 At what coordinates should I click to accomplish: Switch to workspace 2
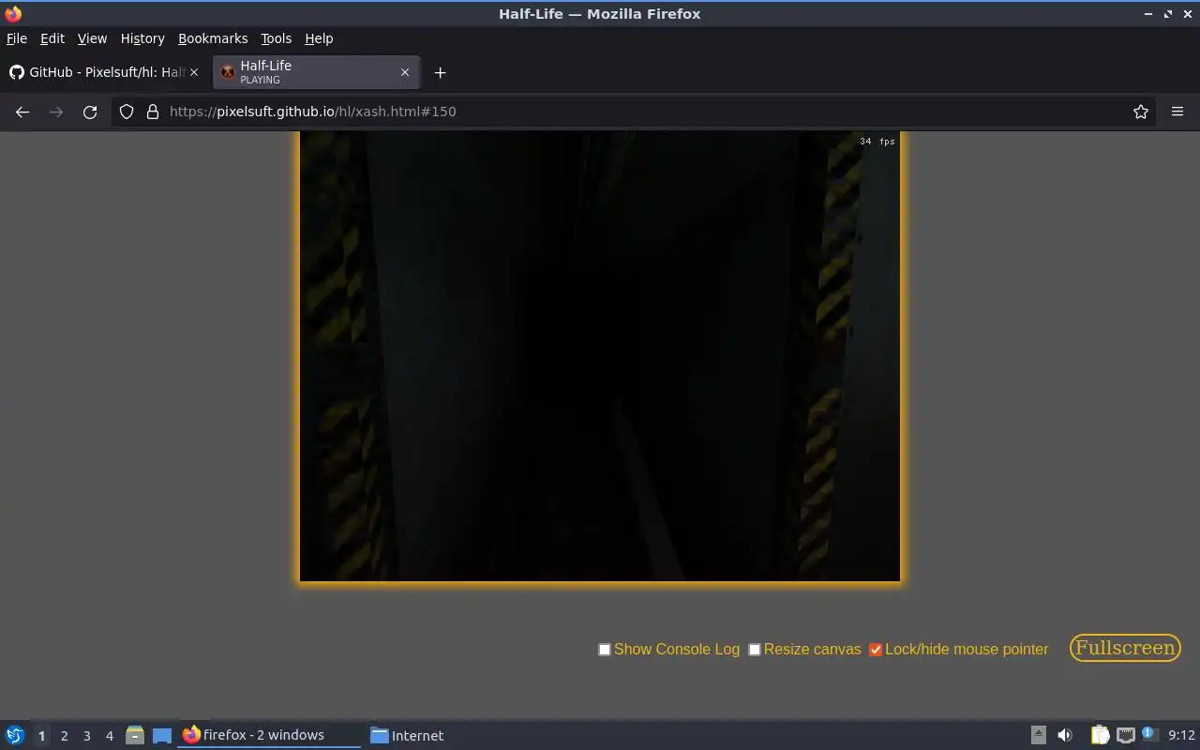click(x=64, y=736)
